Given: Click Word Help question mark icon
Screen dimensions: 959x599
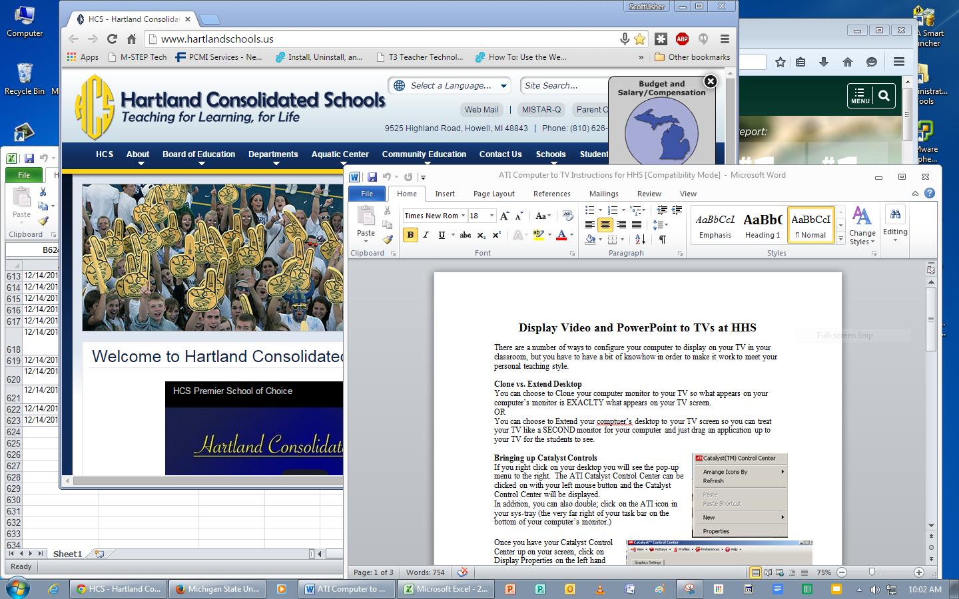Looking at the screenshot, I should 930,193.
